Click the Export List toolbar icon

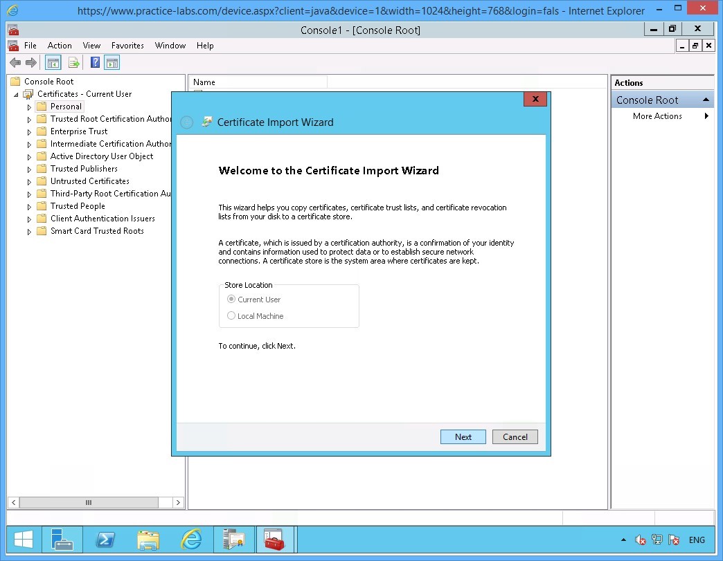pos(73,63)
